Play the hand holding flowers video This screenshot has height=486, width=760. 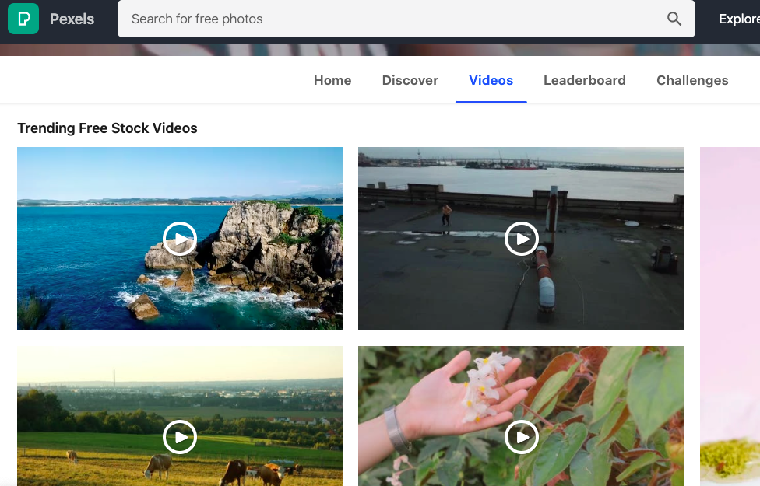point(522,437)
